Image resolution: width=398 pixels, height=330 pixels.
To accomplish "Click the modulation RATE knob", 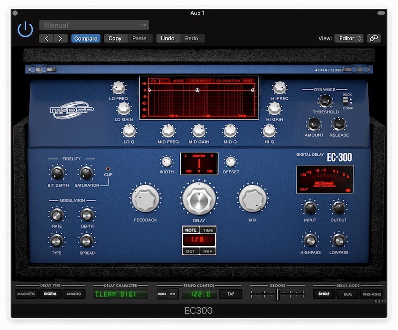I will coord(57,215).
